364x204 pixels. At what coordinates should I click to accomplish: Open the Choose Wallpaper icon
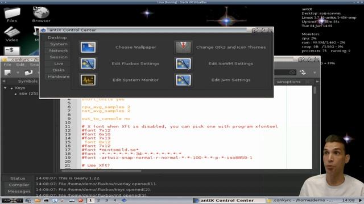[88, 47]
